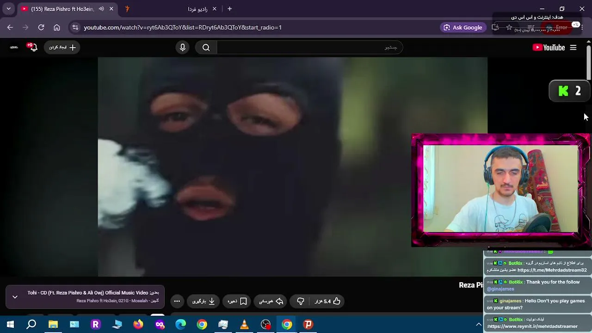The width and height of the screenshot is (592, 333).
Task: Collapse the up-next Tohi - CD panel
Action: tap(15, 297)
